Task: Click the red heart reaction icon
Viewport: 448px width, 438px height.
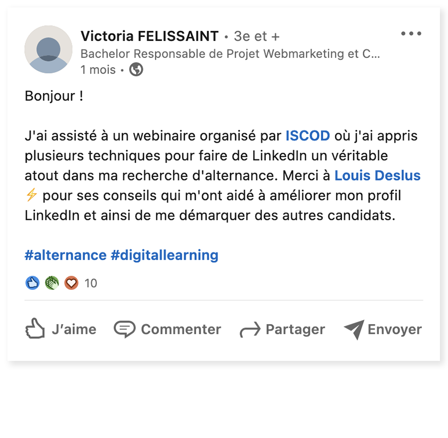Action: coord(71,283)
